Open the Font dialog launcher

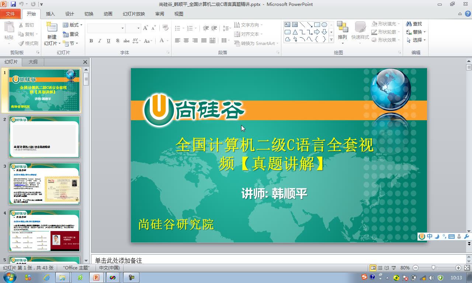[x=168, y=53]
